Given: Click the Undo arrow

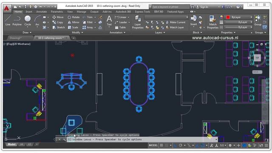Looking at the screenshot, I should tap(41, 7).
